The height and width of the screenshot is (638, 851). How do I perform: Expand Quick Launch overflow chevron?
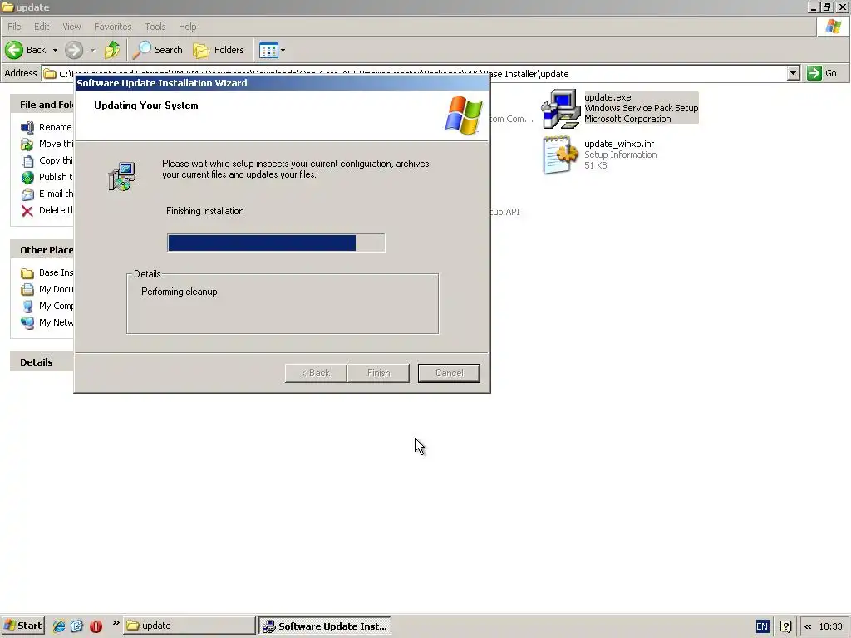tap(116, 623)
